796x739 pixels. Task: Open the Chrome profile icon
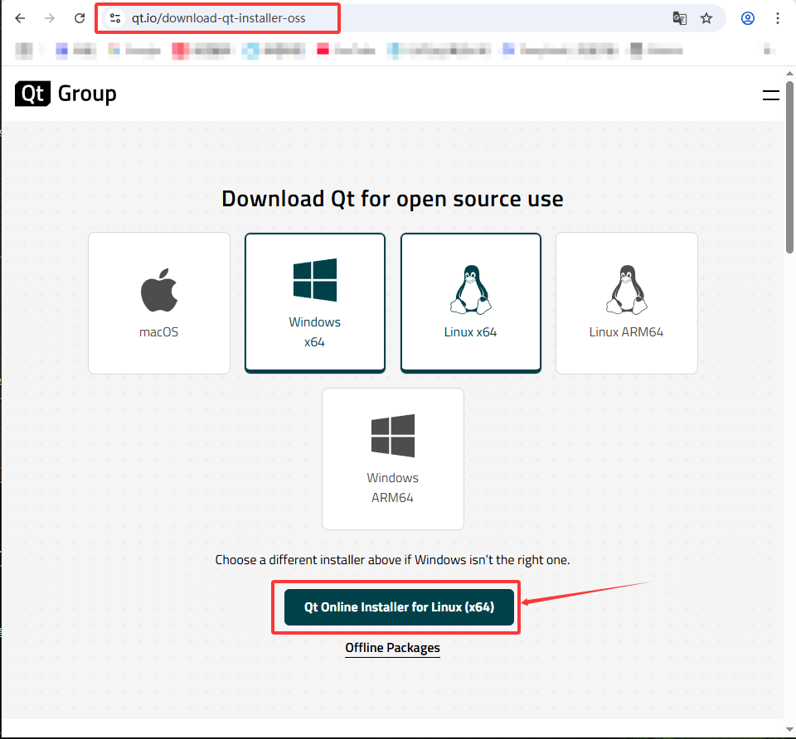pyautogui.click(x=747, y=17)
